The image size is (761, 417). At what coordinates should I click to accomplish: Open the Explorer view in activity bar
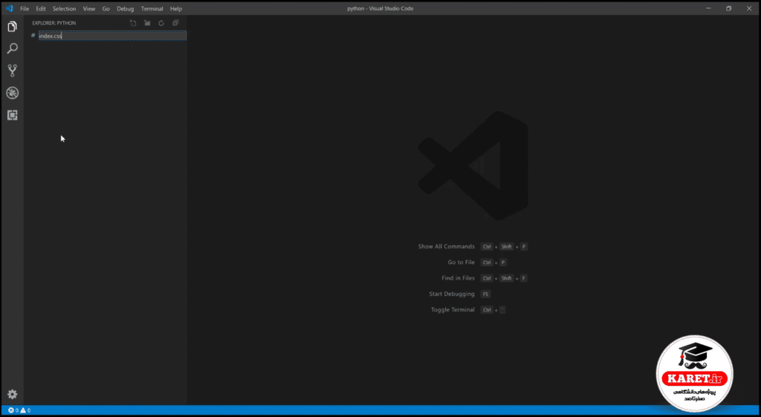tap(12, 26)
